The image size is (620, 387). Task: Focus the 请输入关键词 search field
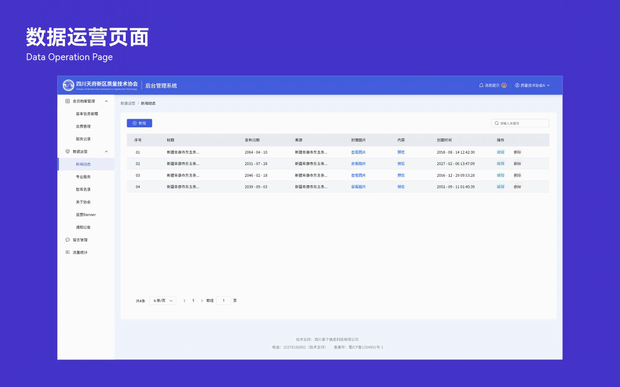520,123
